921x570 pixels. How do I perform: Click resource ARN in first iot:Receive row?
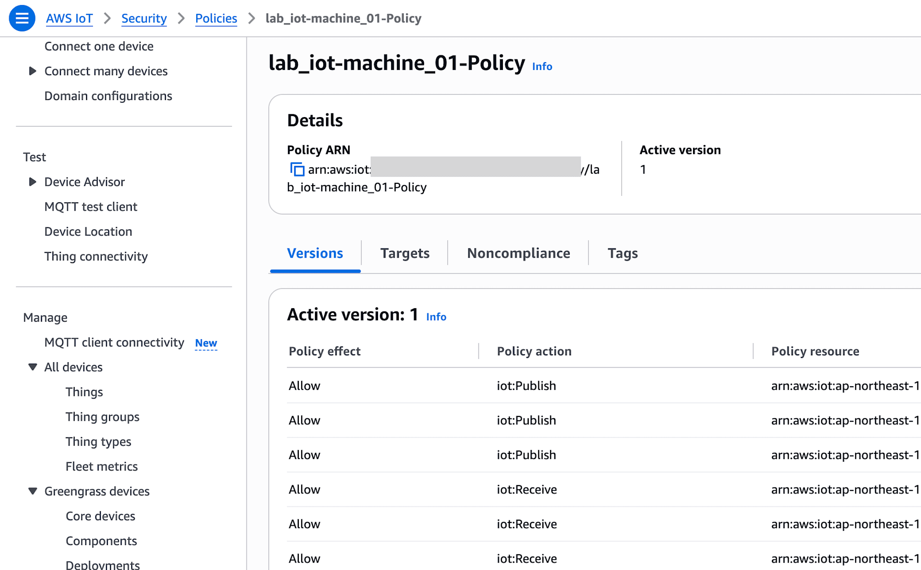coord(845,489)
